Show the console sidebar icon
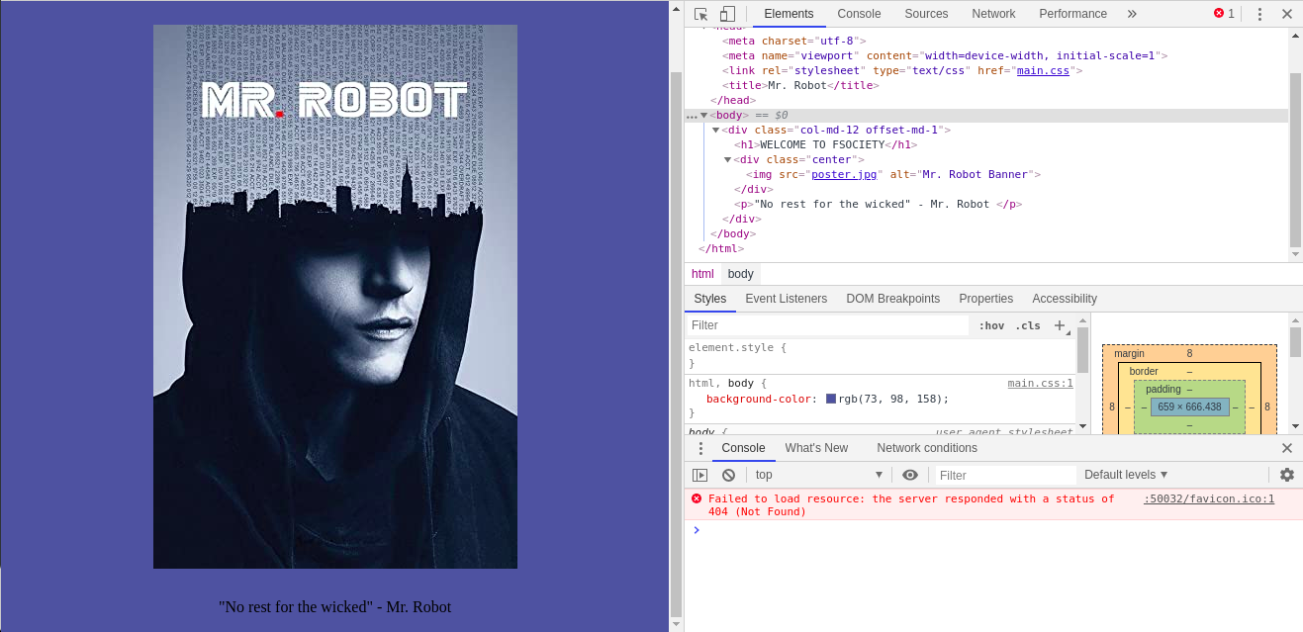This screenshot has width=1303, height=632. click(700, 475)
